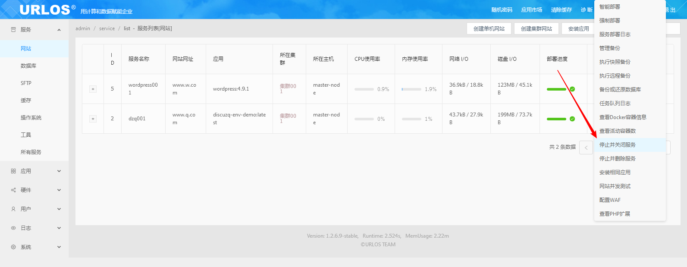Go to previous page arrow

[586, 148]
